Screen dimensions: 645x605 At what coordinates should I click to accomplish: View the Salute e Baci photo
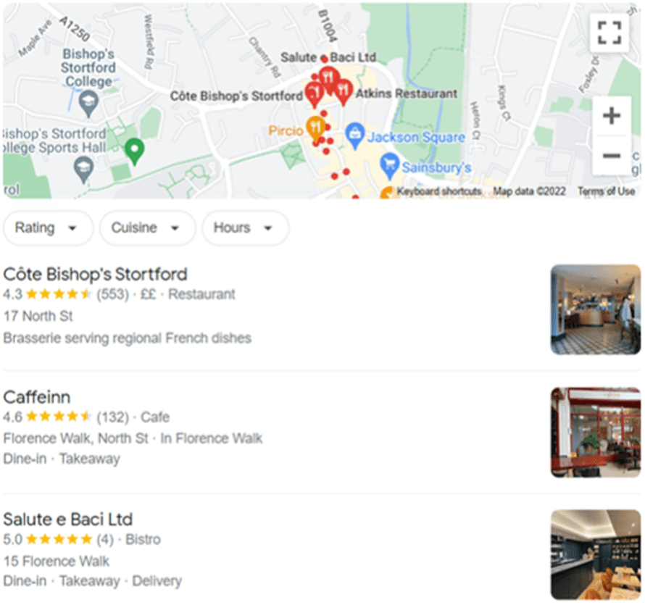click(596, 555)
